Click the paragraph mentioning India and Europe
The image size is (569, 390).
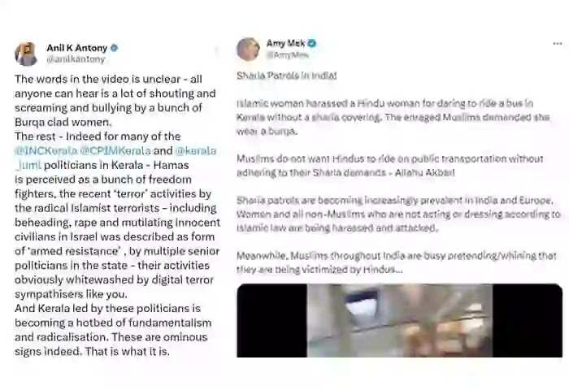tap(398, 214)
